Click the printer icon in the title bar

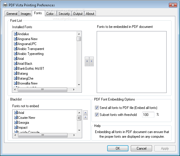5,5
